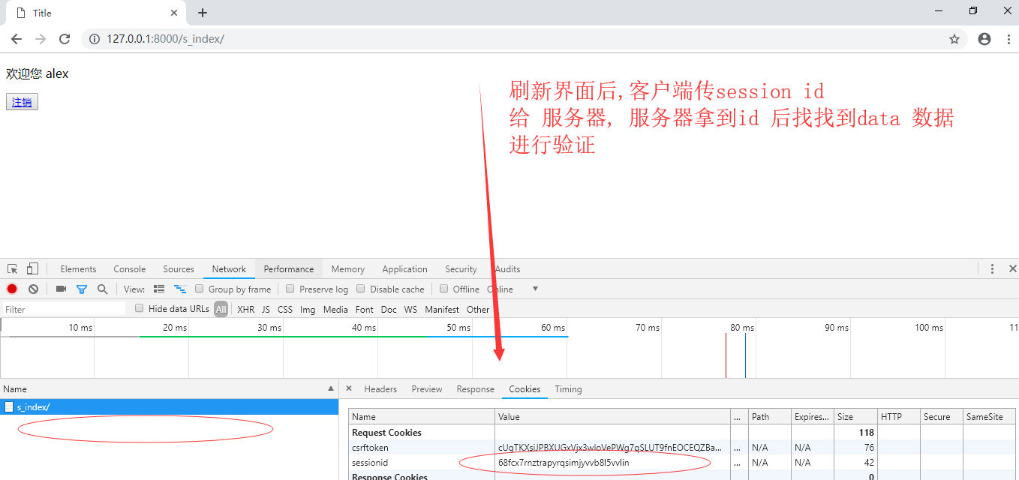Image resolution: width=1019 pixels, height=480 pixels.
Task: Enable Hide data URLs
Action: 139,308
